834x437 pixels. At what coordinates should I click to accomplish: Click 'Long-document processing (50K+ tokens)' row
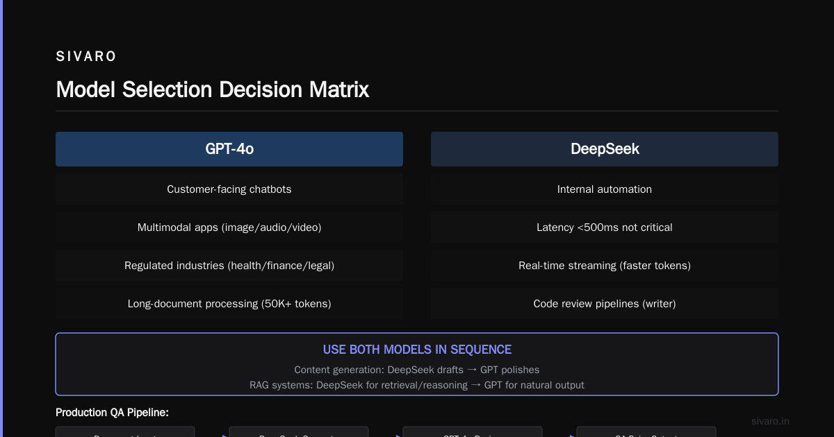click(x=229, y=303)
